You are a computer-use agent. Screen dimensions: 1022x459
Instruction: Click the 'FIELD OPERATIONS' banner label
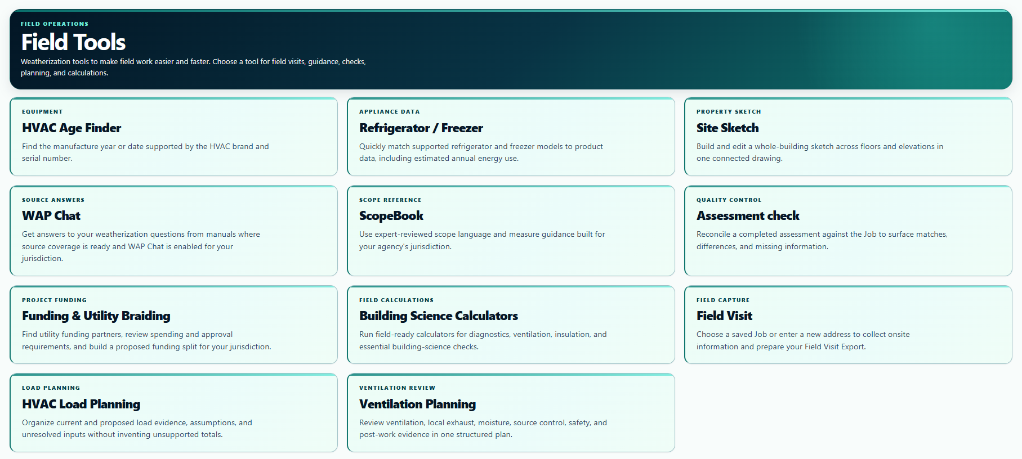click(x=55, y=24)
